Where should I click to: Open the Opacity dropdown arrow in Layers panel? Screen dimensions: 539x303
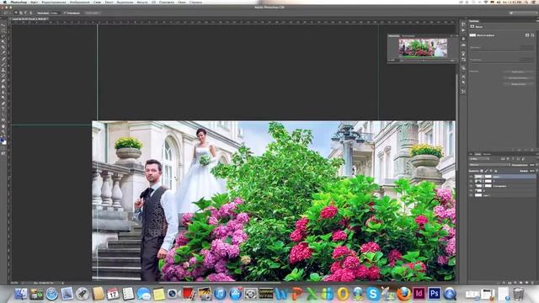[x=536, y=165]
